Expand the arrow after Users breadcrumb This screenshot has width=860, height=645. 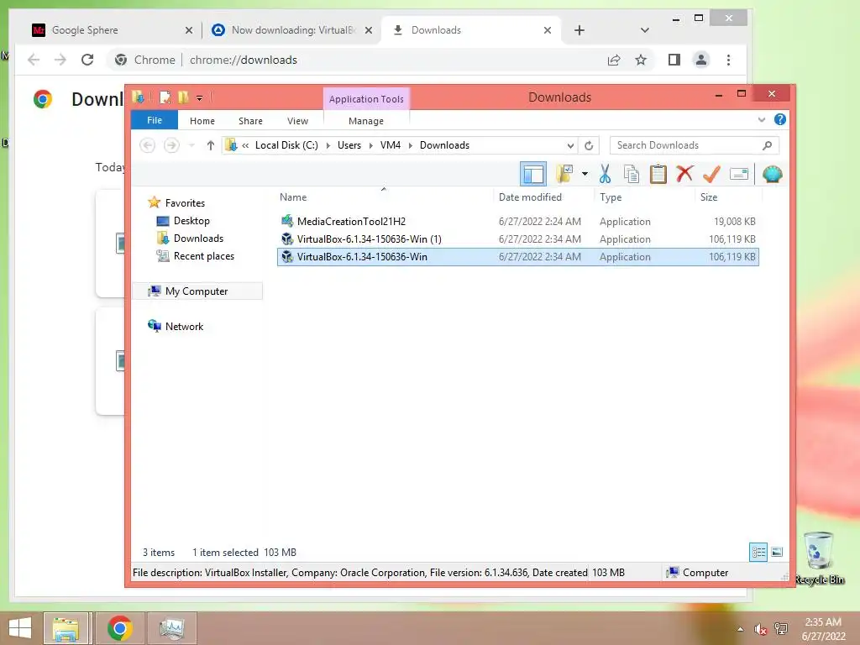tap(370, 145)
